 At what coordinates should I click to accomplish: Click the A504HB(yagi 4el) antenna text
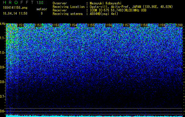coord(104,14)
